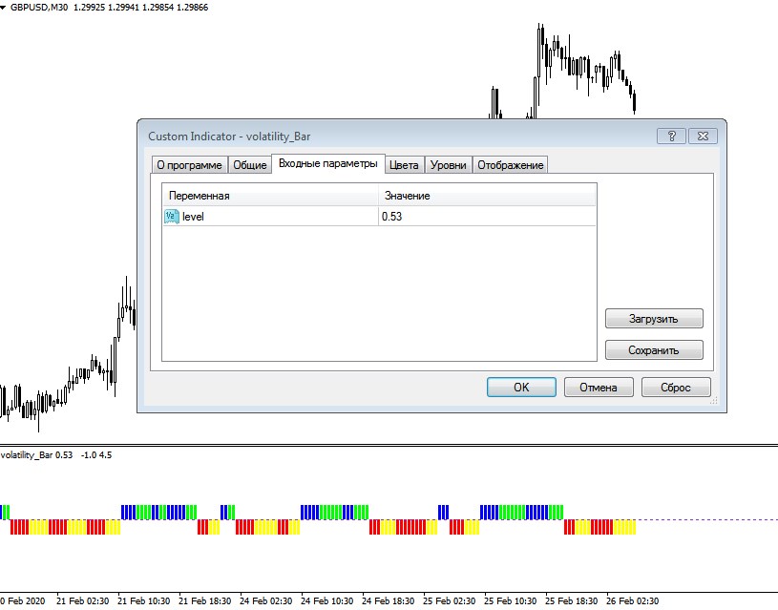Save settings via the Сохранить button
778x610 pixels.
pos(653,350)
